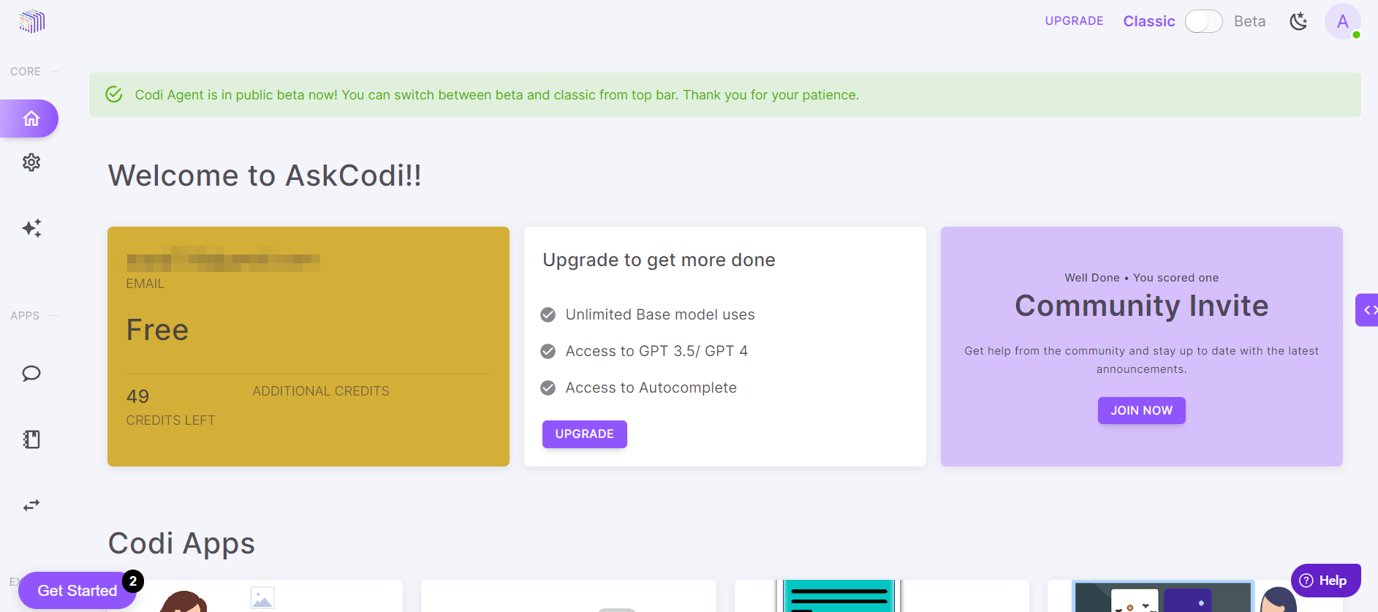
Task: Click the Get Started badge number 2
Action: (x=133, y=581)
